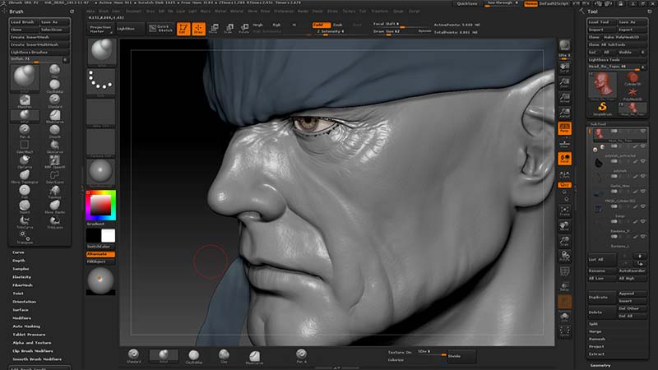The image size is (658, 370).
Task: Pick a color from the color picker square
Action: [x=101, y=205]
